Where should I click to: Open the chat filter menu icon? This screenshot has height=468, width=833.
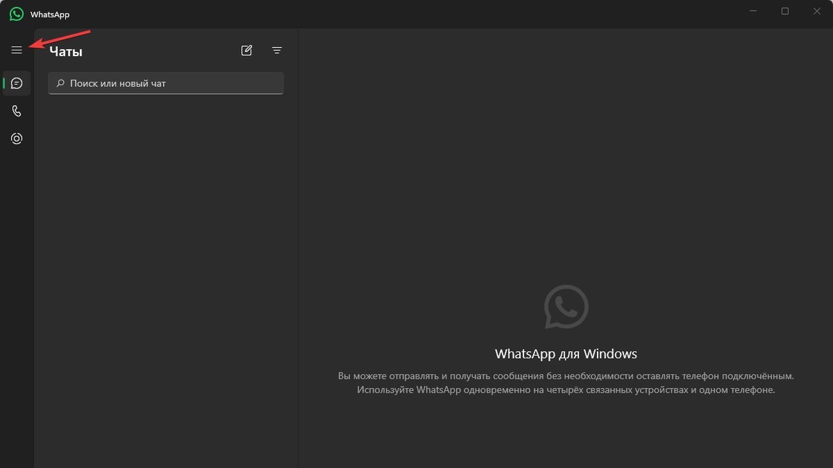click(x=277, y=50)
